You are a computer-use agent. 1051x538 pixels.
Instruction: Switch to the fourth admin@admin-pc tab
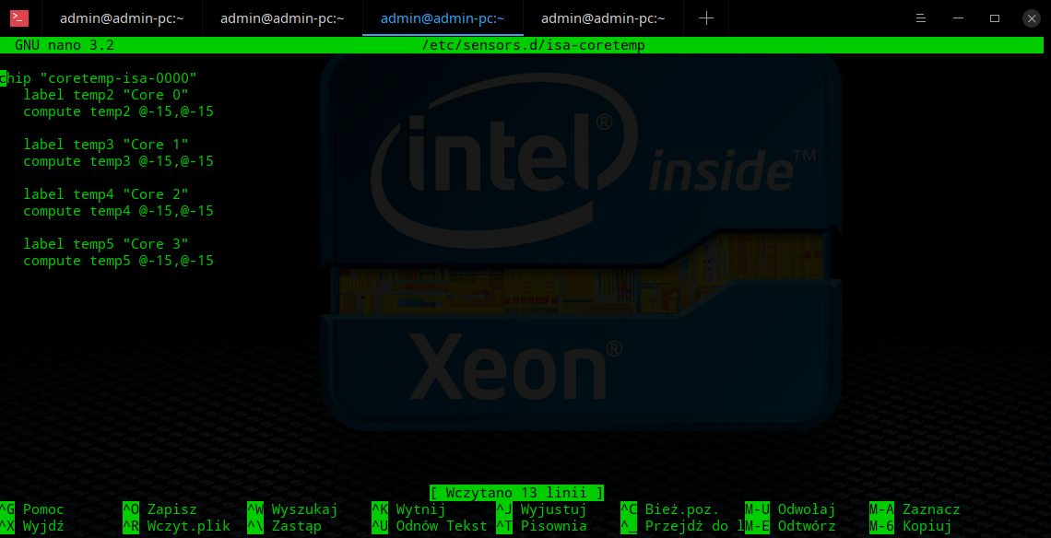[x=603, y=18]
